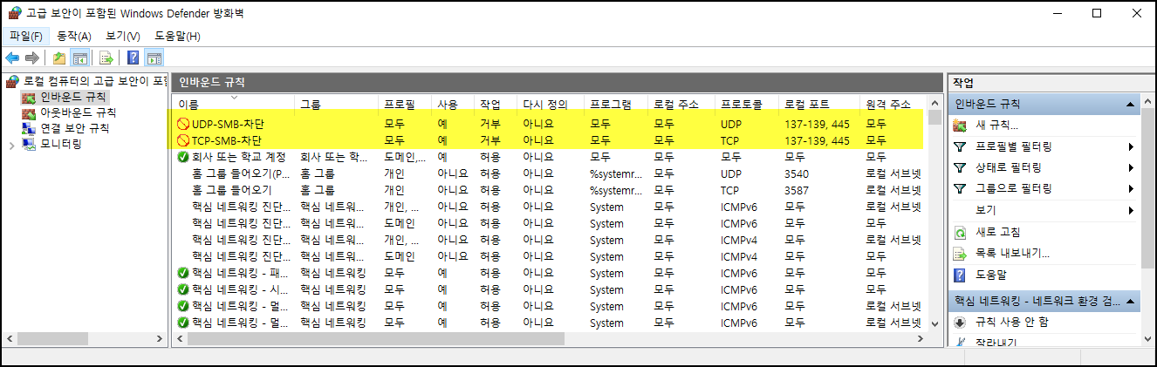
Task: Click the 규칙 사용 안 함 icon
Action: (x=960, y=322)
